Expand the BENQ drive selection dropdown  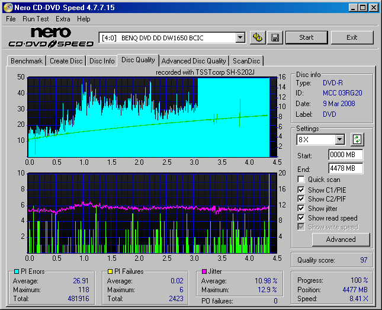point(240,38)
